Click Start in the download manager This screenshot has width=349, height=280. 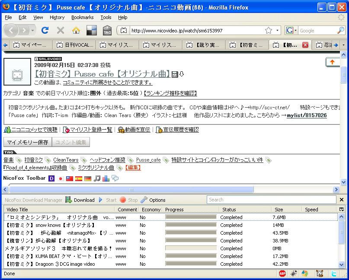click(x=108, y=200)
